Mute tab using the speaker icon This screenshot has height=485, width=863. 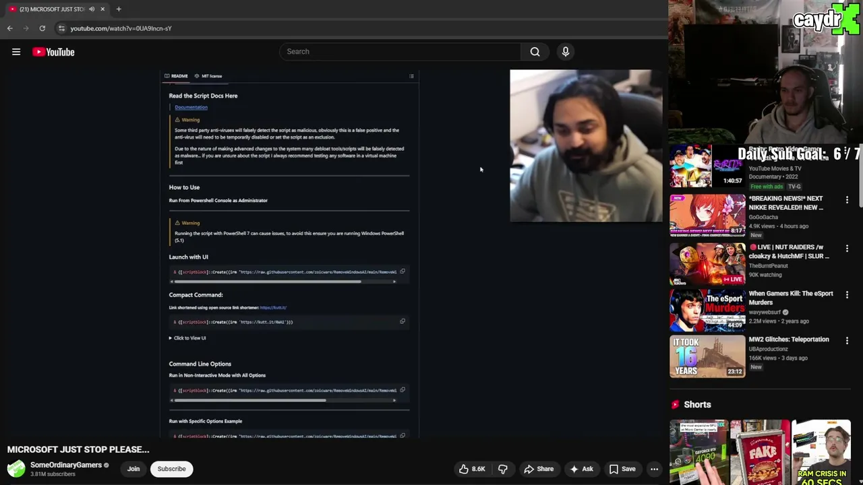click(92, 9)
